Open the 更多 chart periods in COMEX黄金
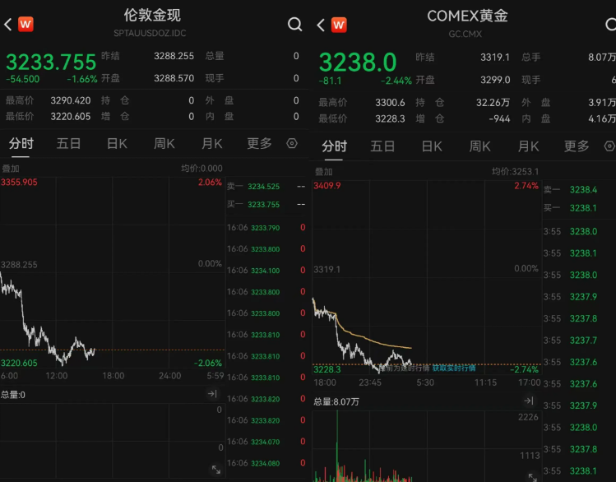Screen dimensions: 616x482 pos(577,146)
